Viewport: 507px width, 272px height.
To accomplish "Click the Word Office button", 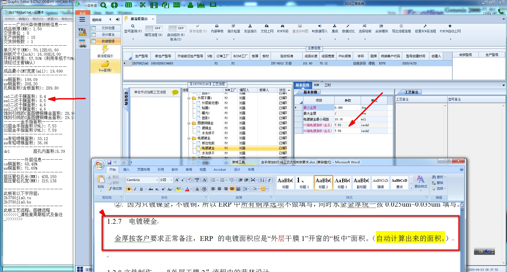I will click(100, 165).
